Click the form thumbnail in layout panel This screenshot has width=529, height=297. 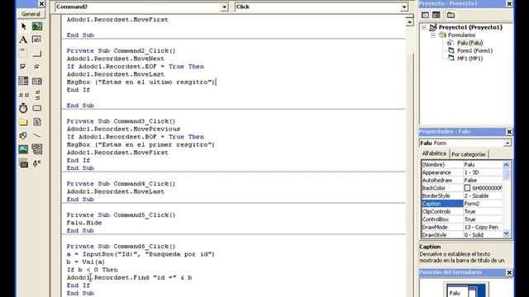pos(457,291)
